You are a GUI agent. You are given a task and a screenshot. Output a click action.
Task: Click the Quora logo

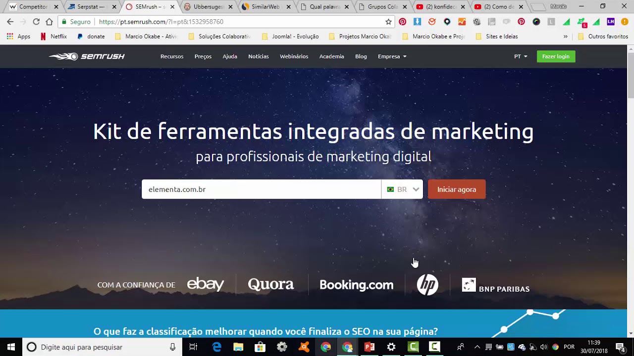point(271,284)
